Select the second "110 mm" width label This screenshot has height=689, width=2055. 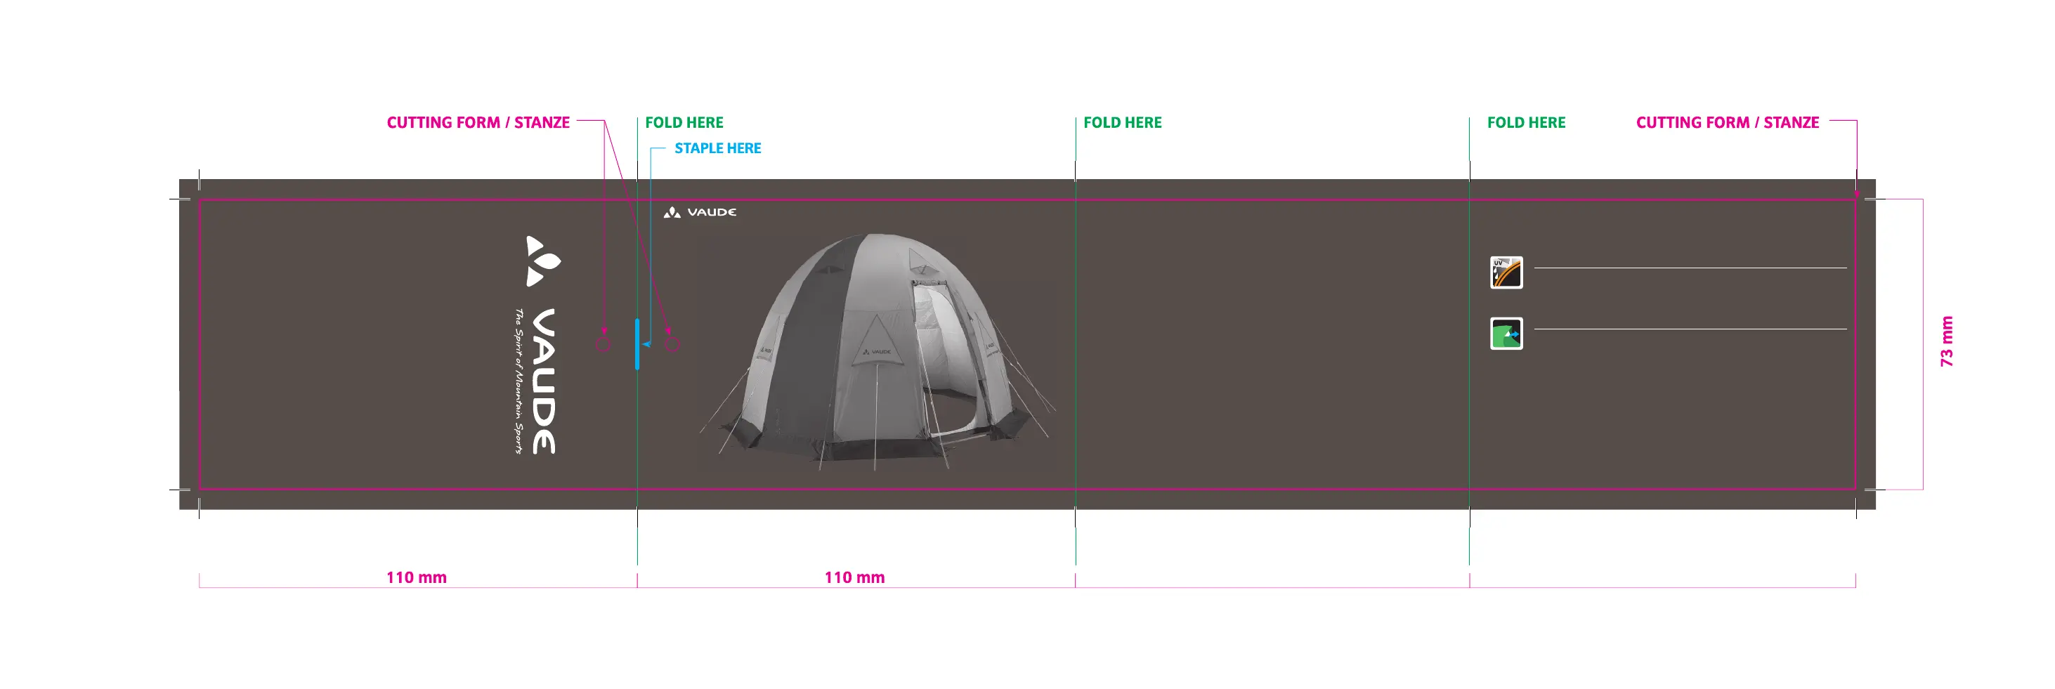pyautogui.click(x=854, y=577)
